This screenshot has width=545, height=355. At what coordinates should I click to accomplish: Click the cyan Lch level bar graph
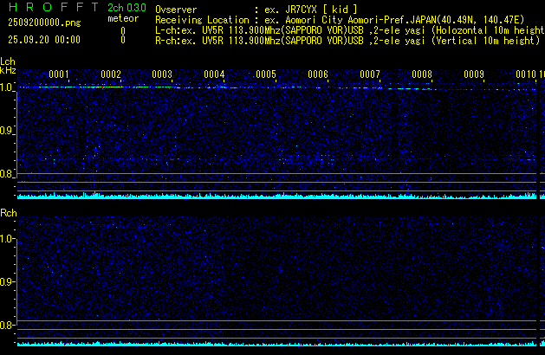277,196
